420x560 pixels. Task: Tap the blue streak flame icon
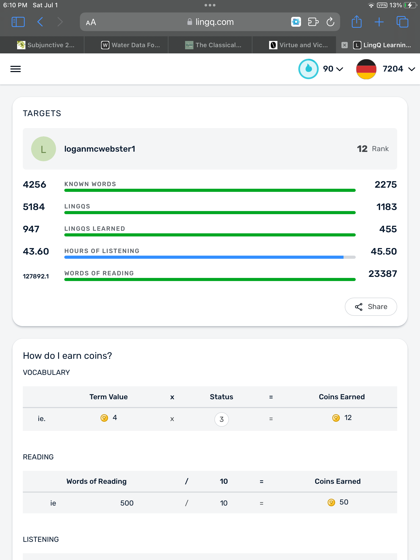click(x=309, y=69)
